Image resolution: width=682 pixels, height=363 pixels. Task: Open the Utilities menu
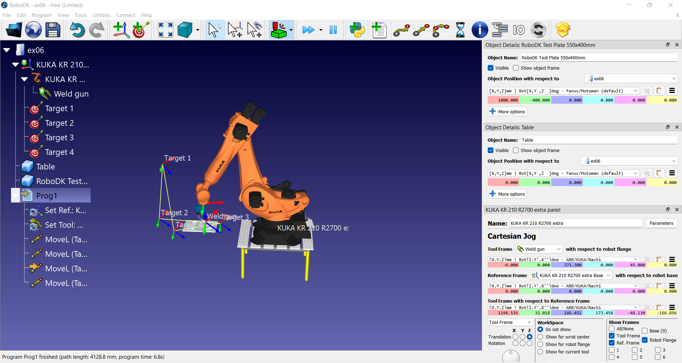click(x=102, y=15)
